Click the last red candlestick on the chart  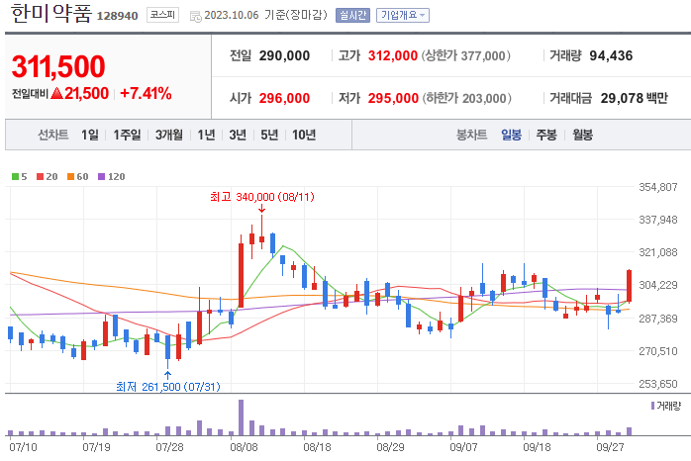(x=629, y=286)
